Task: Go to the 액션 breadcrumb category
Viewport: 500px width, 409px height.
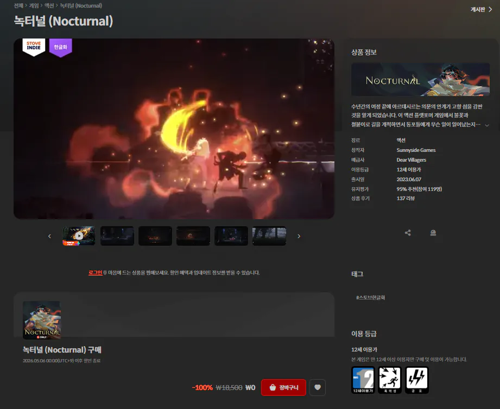Action: (49, 5)
